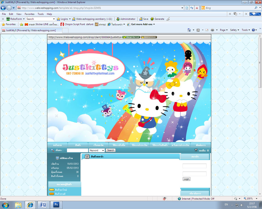262x209 pixels.
Task: Click the shopping cart icon
Action: click(196, 150)
